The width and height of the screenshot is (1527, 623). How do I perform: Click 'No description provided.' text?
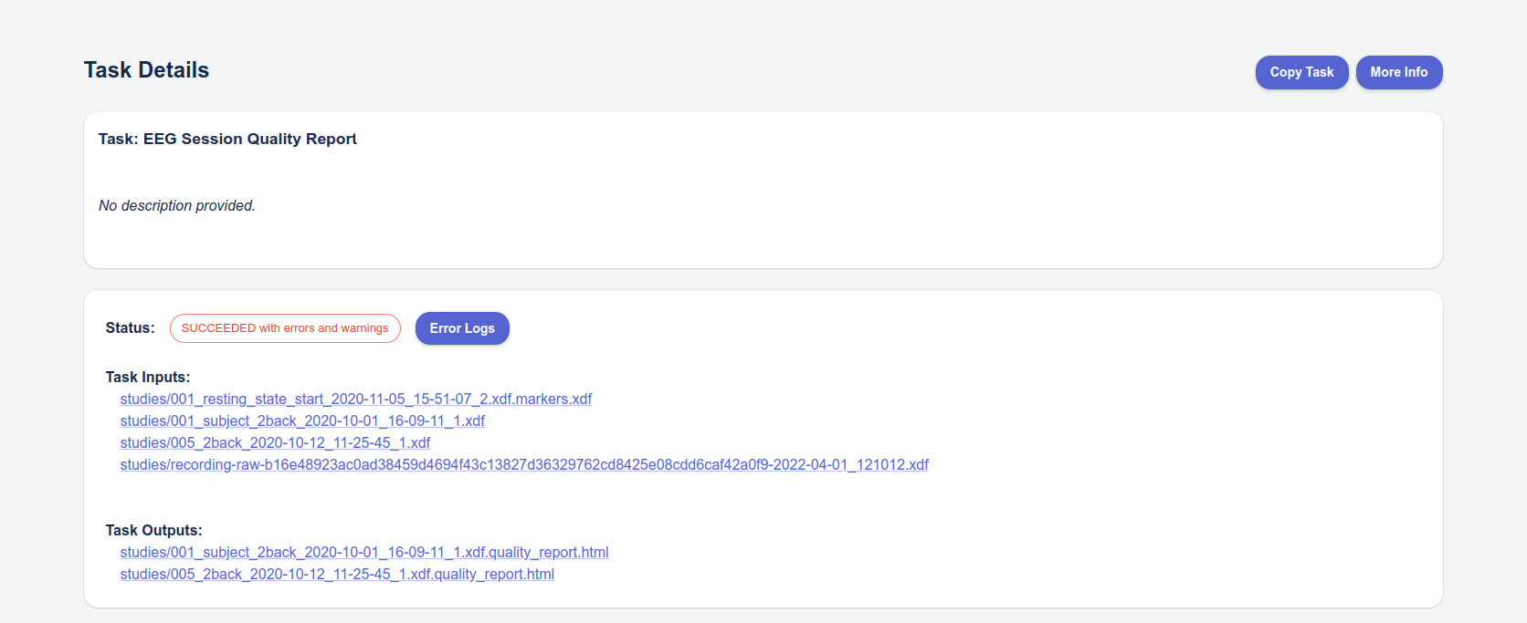pyautogui.click(x=177, y=206)
